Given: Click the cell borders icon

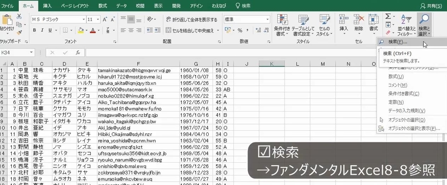Looking at the screenshot, I should 65,30.
